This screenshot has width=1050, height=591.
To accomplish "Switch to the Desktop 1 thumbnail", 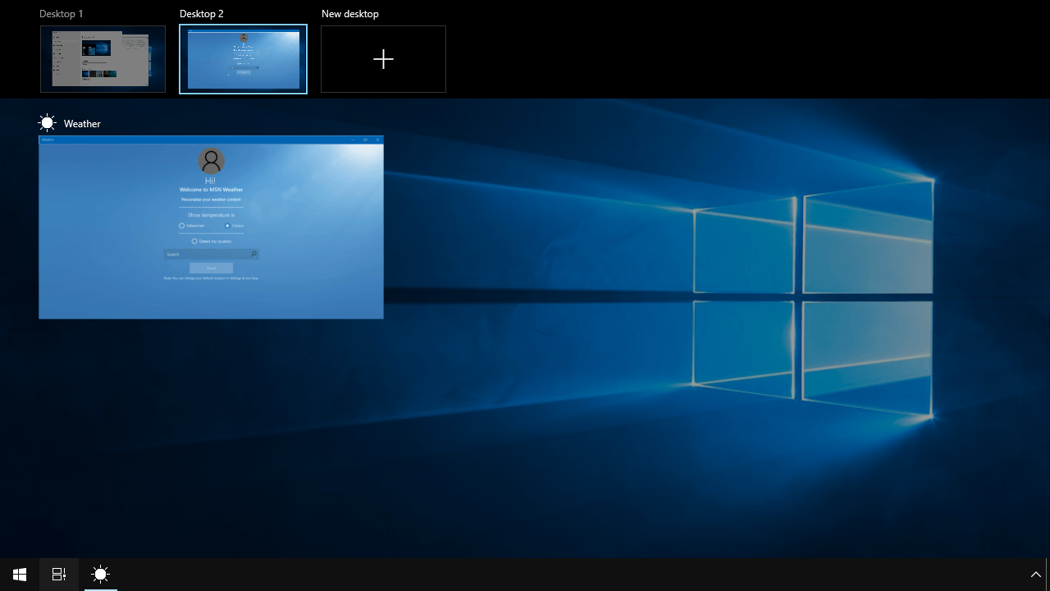I will tap(103, 59).
